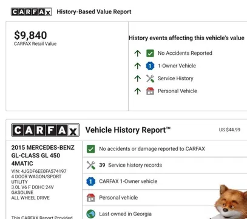The width and height of the screenshot is (247, 219).
Task: Select the CARFAX 1-Owner vehicle row text
Action: click(128, 181)
